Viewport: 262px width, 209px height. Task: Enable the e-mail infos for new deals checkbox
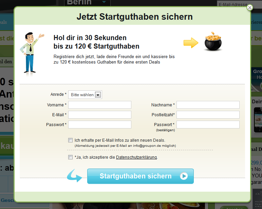[x=70, y=140]
